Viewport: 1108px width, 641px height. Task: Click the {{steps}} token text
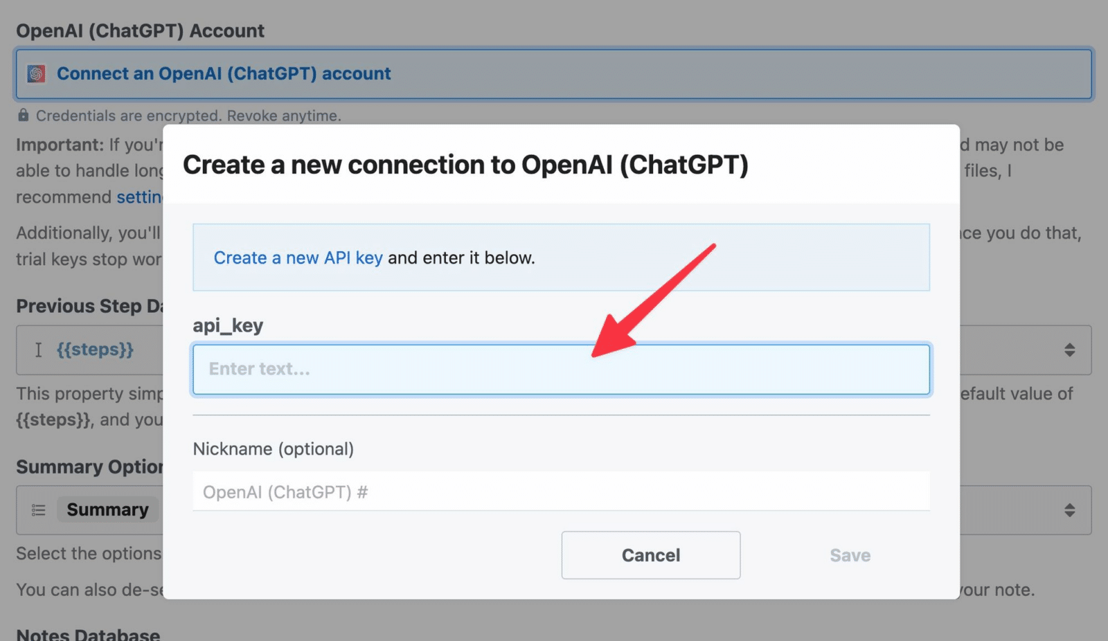(x=95, y=350)
